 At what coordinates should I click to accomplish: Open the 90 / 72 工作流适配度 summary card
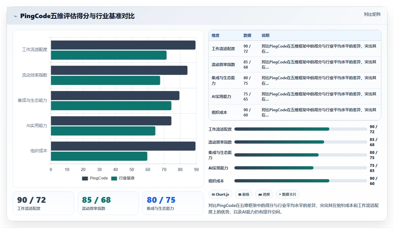pos(43,203)
